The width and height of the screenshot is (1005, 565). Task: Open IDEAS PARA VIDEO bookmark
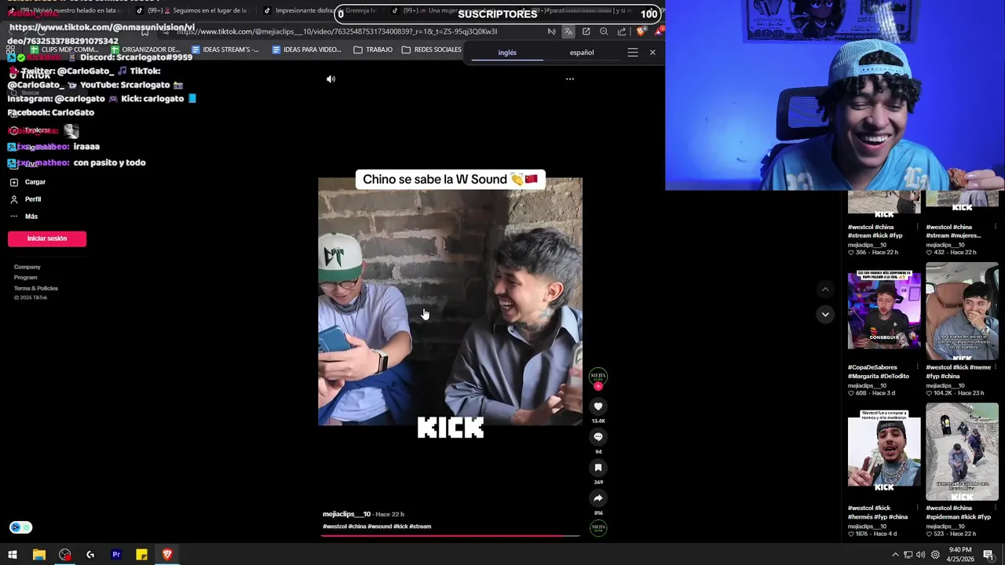(x=306, y=49)
